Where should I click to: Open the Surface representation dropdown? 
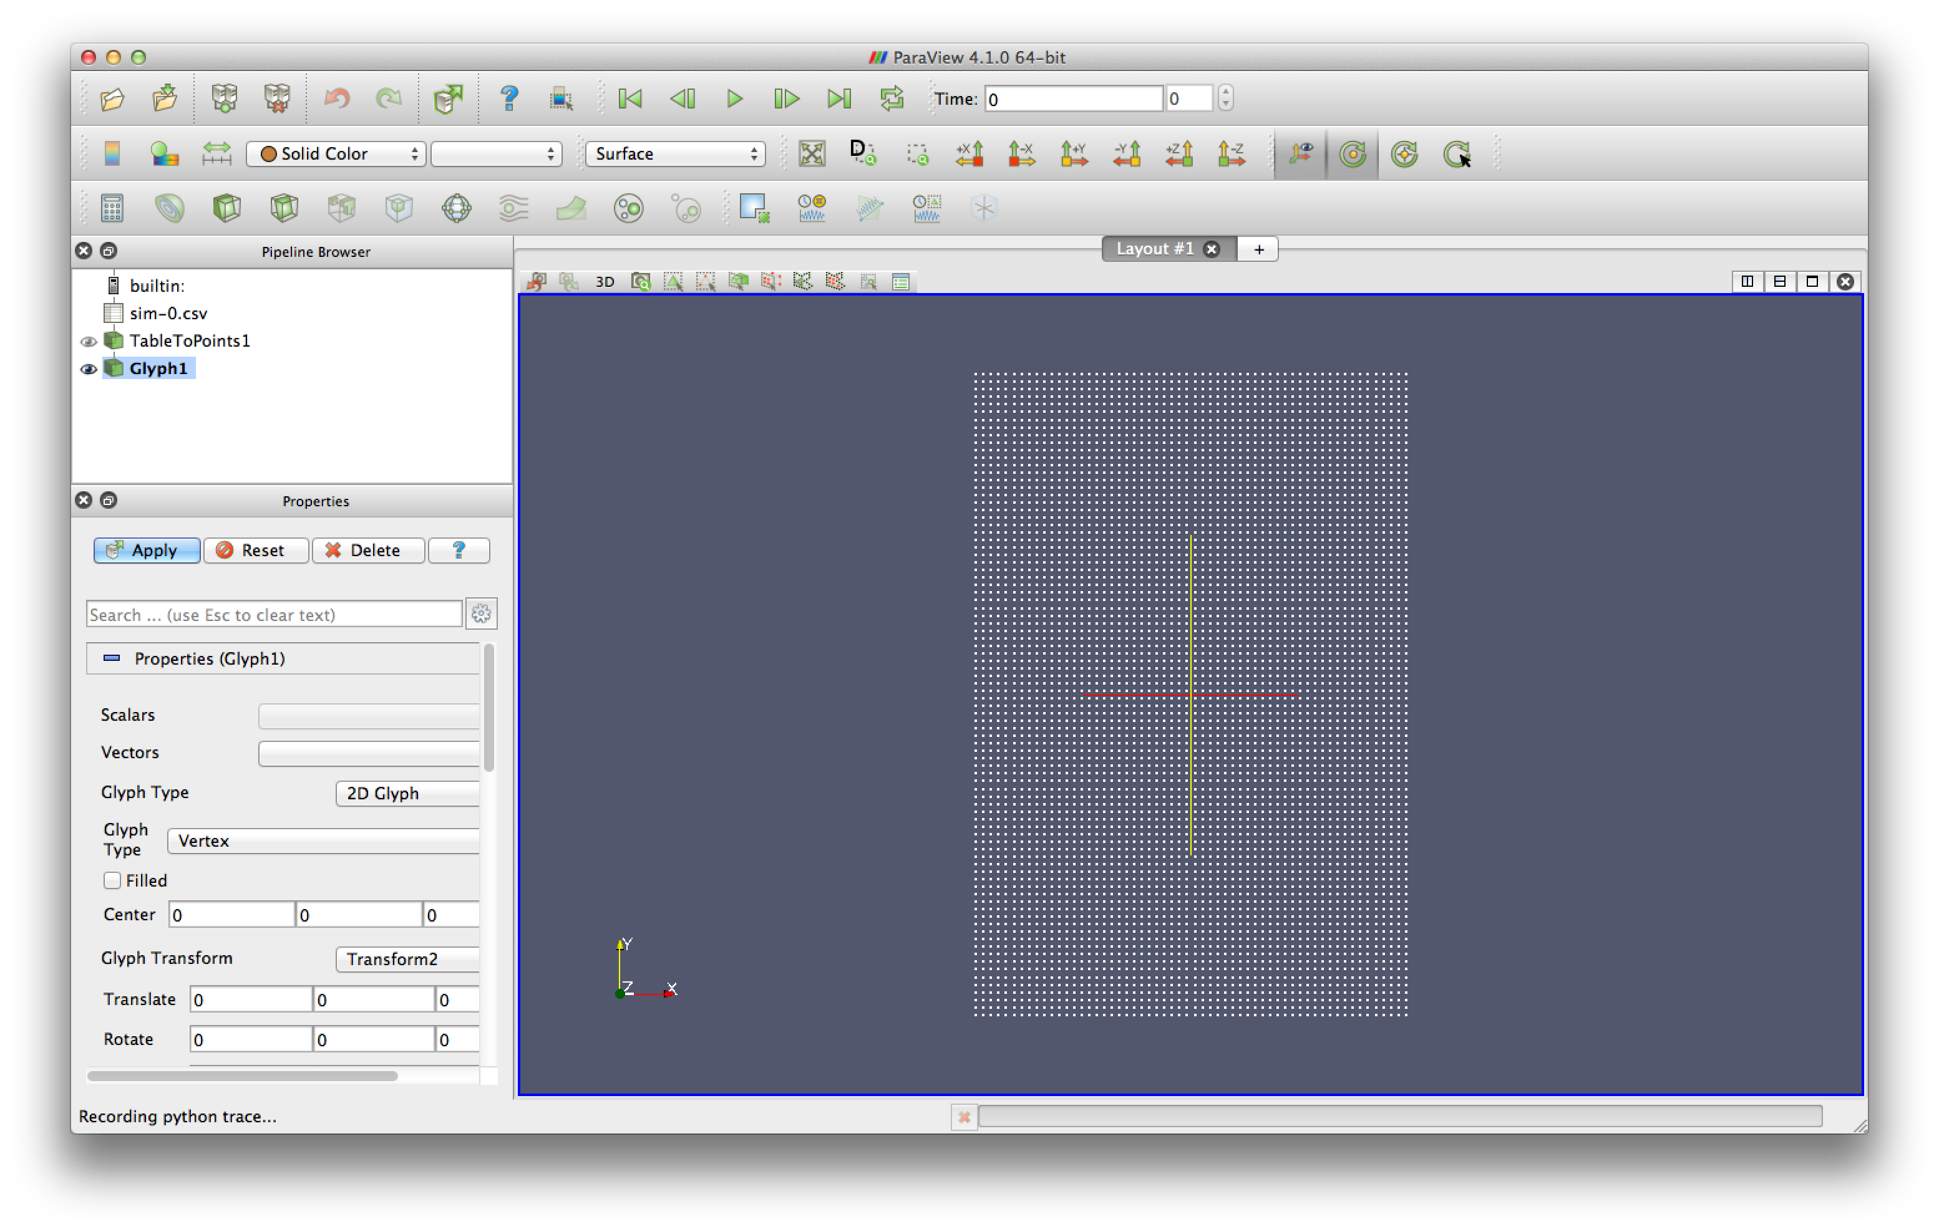pyautogui.click(x=675, y=154)
